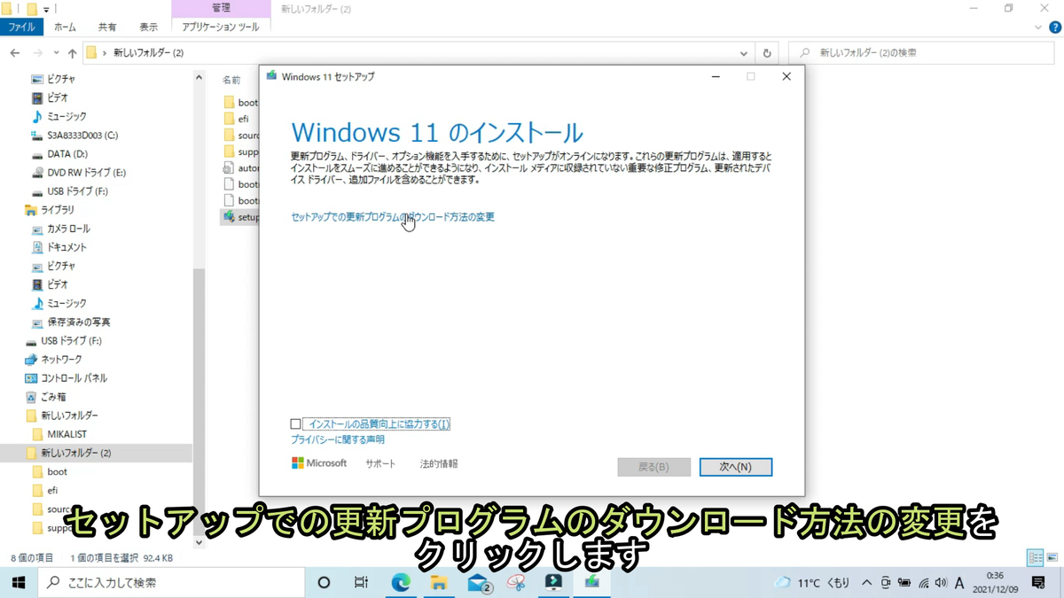Go back with Explorer back arrow
The image size is (1064, 598).
[x=15, y=53]
